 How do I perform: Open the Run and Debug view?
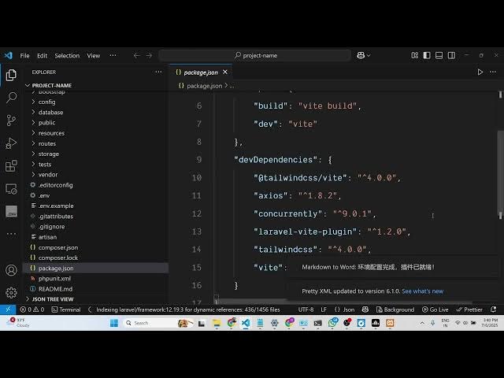(x=11, y=143)
